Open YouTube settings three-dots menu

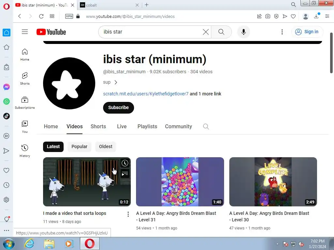coord(282,32)
